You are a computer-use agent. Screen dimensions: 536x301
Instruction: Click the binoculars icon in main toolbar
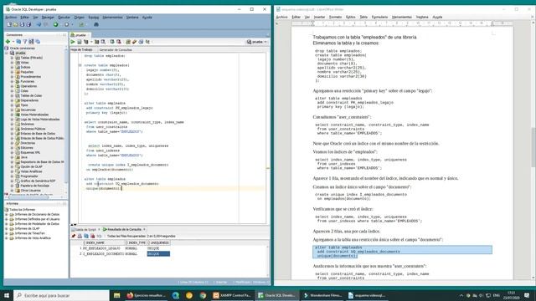(x=96, y=24)
